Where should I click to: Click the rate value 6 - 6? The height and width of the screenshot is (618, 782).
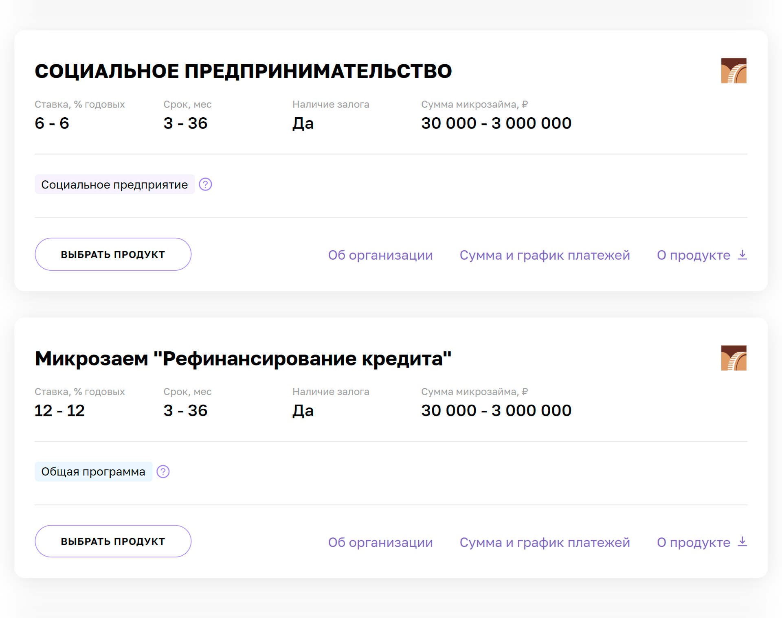pyautogui.click(x=52, y=123)
